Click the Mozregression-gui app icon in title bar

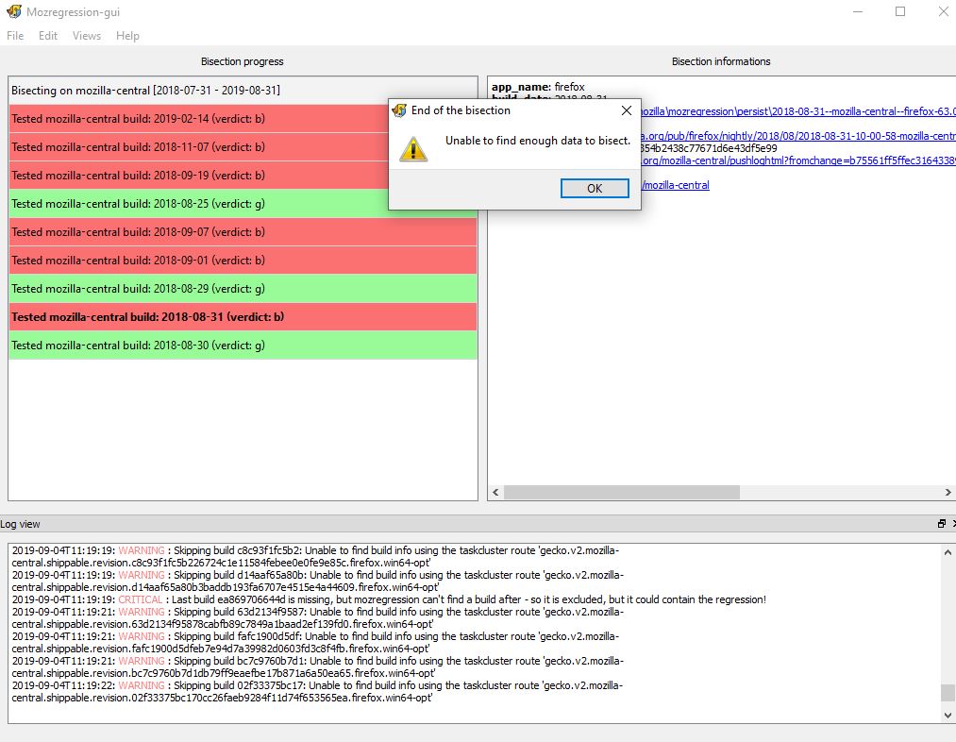tap(14, 11)
